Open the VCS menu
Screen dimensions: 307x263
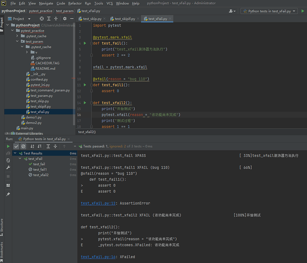tap(109, 3)
